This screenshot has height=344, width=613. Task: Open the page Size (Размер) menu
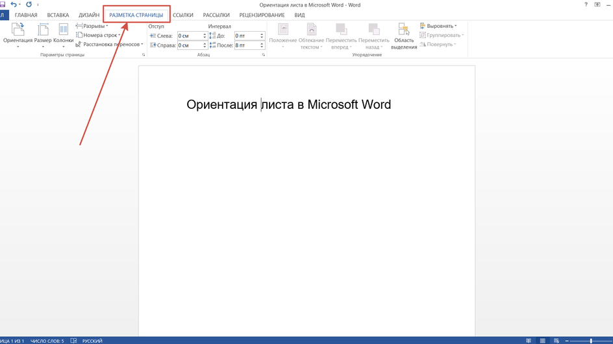coord(43,35)
